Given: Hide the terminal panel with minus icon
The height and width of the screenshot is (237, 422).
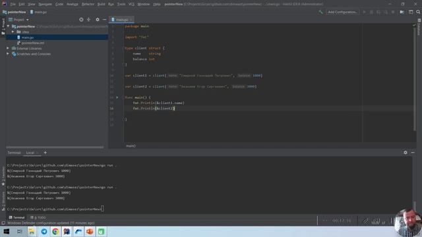Looking at the screenshot, I should [413, 153].
